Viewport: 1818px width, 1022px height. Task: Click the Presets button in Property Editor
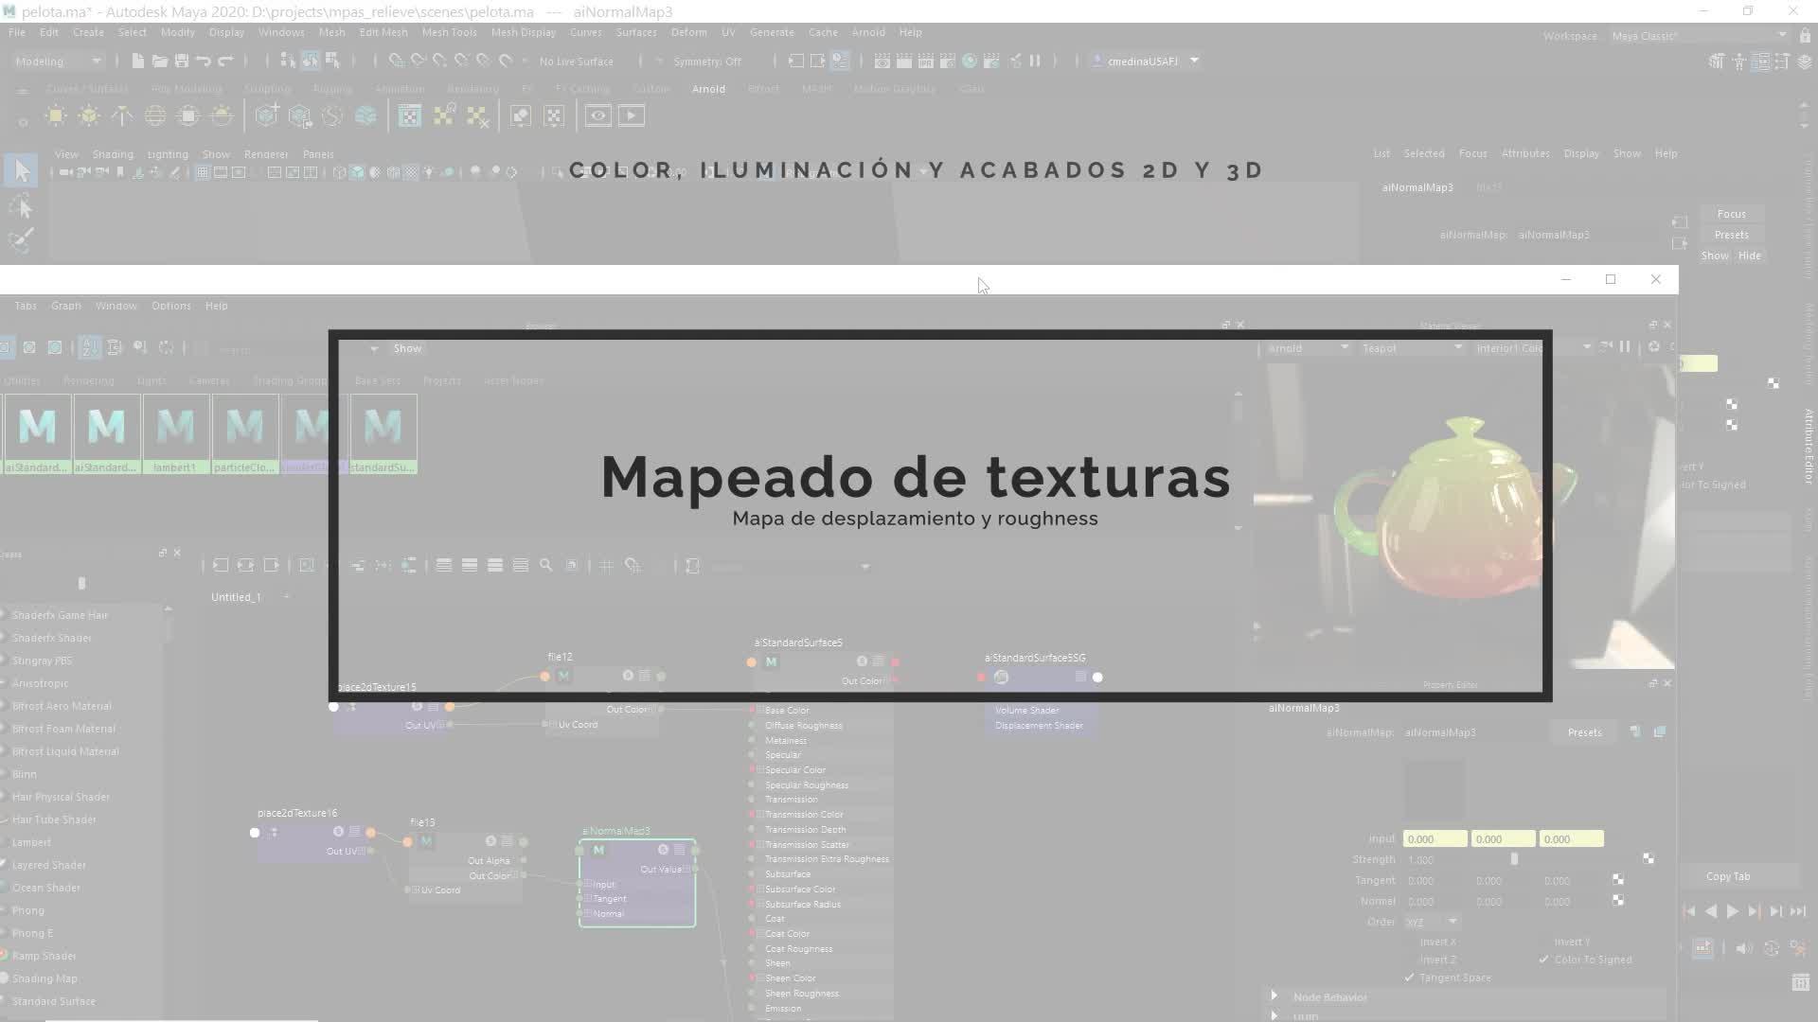tap(1584, 732)
